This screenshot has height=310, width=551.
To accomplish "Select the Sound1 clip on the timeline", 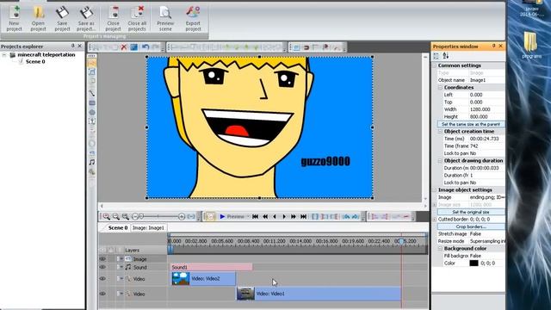I will coord(211,267).
